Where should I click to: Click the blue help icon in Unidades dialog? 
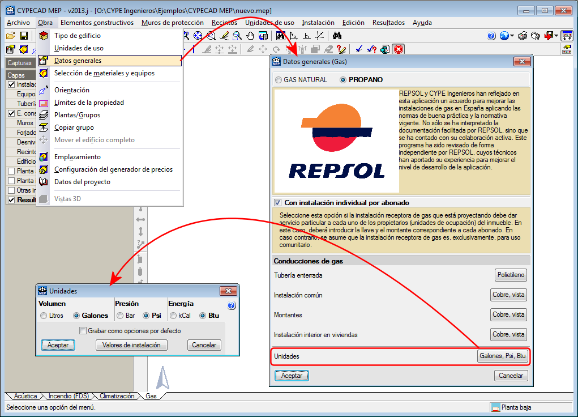pos(232,305)
